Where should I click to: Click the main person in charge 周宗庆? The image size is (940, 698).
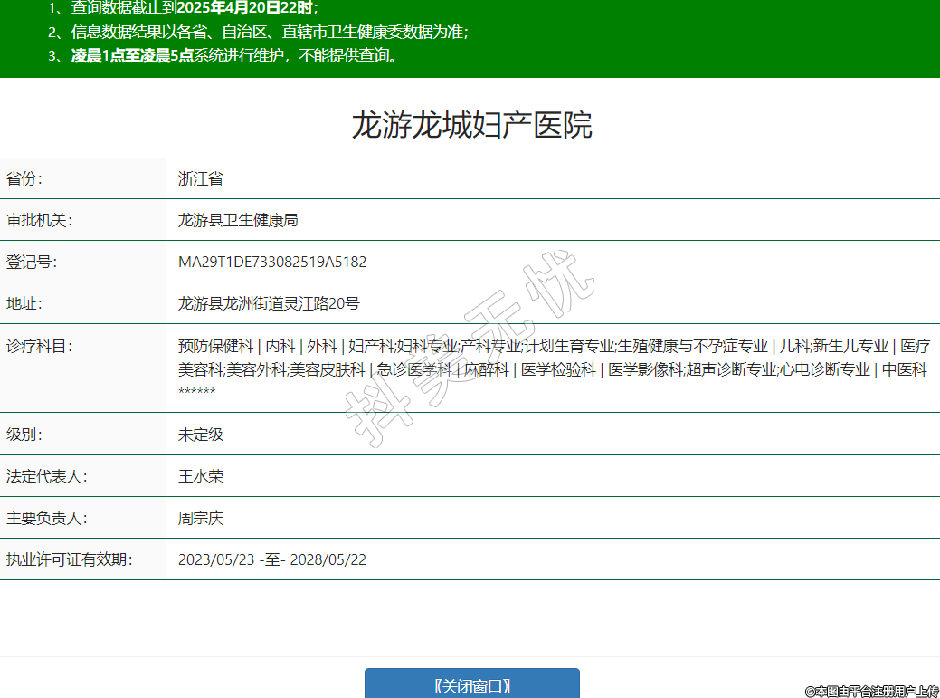tap(201, 519)
